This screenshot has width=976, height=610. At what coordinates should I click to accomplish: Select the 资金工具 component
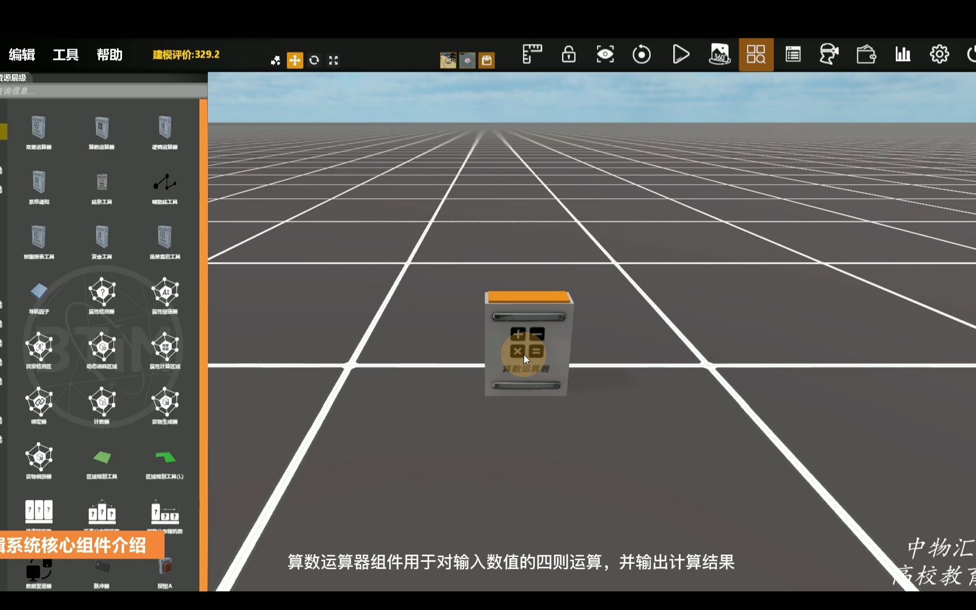point(102,242)
